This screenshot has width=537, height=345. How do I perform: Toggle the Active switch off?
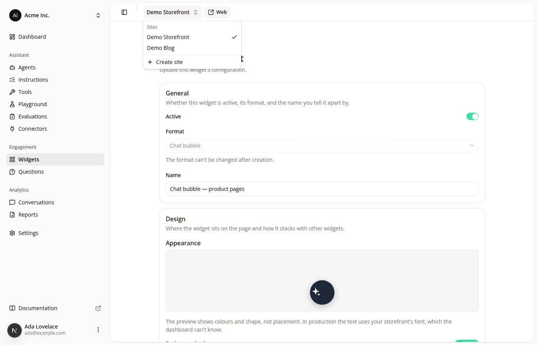point(473,117)
